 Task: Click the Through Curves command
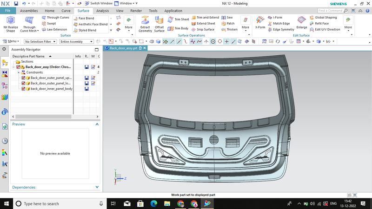click(x=55, y=18)
